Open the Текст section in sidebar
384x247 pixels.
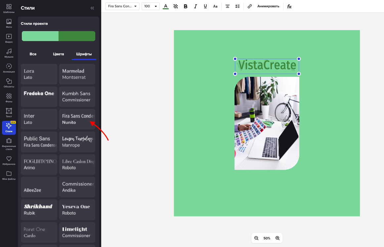pyautogui.click(x=9, y=113)
